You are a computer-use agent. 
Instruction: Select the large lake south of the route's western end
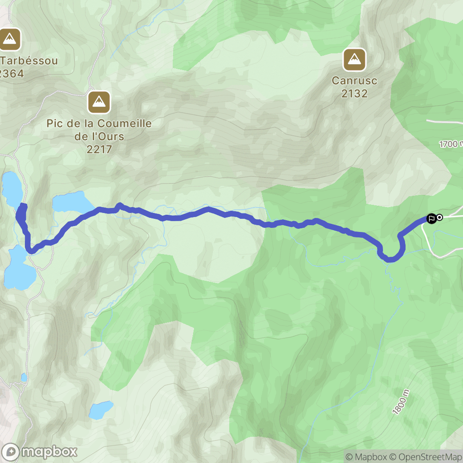tap(19, 268)
